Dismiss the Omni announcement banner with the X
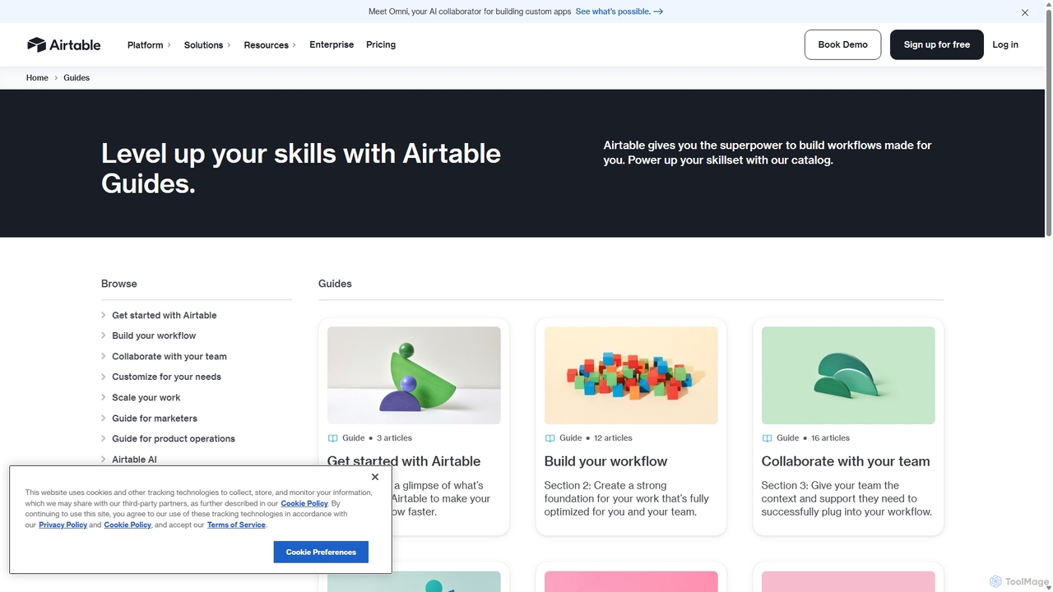The height and width of the screenshot is (592, 1053). 1025,12
